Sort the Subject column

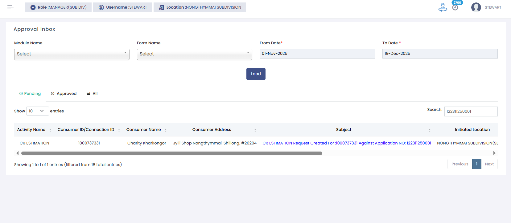pyautogui.click(x=429, y=130)
